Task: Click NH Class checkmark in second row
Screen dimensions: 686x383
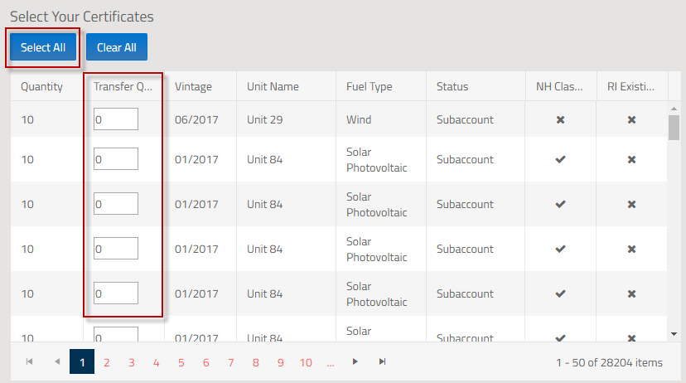Action: [560, 159]
